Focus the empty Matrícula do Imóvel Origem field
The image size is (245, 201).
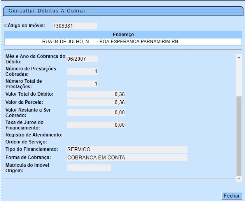pos(89,168)
